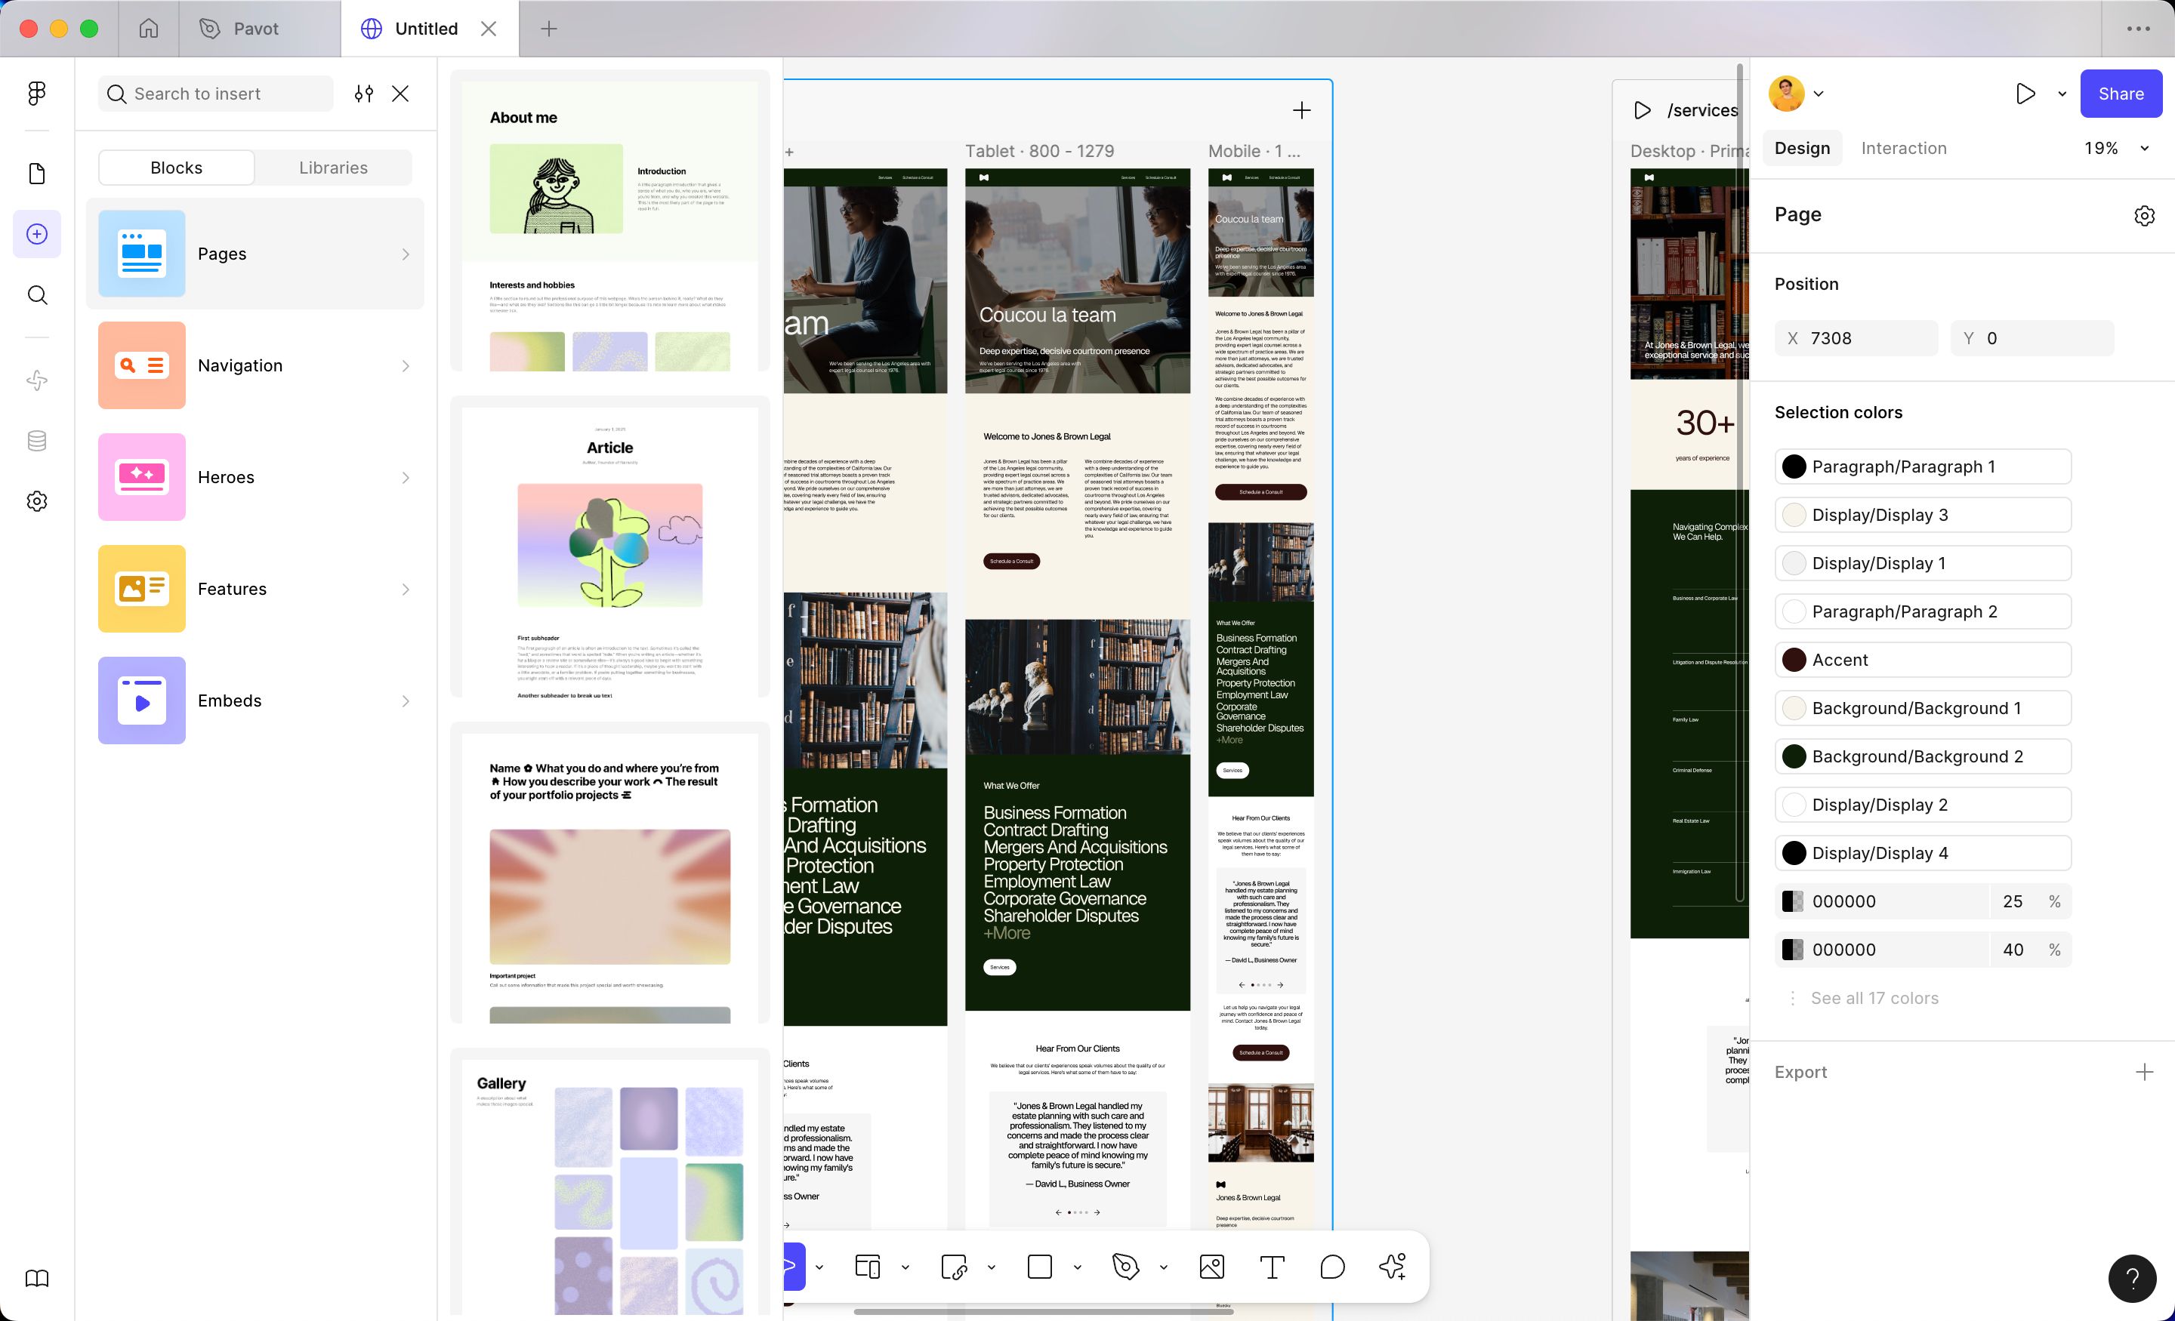The width and height of the screenshot is (2175, 1321).
Task: Expand the Features block category
Action: [255, 589]
